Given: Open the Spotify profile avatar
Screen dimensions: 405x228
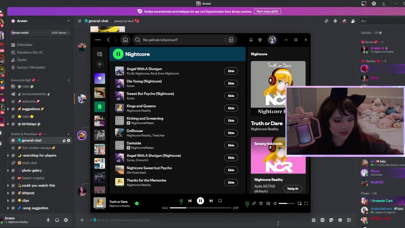Looking at the screenshot, I should (x=272, y=40).
